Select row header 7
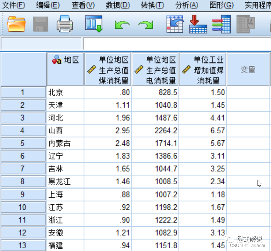The height and width of the screenshot is (251, 271). 23,168
